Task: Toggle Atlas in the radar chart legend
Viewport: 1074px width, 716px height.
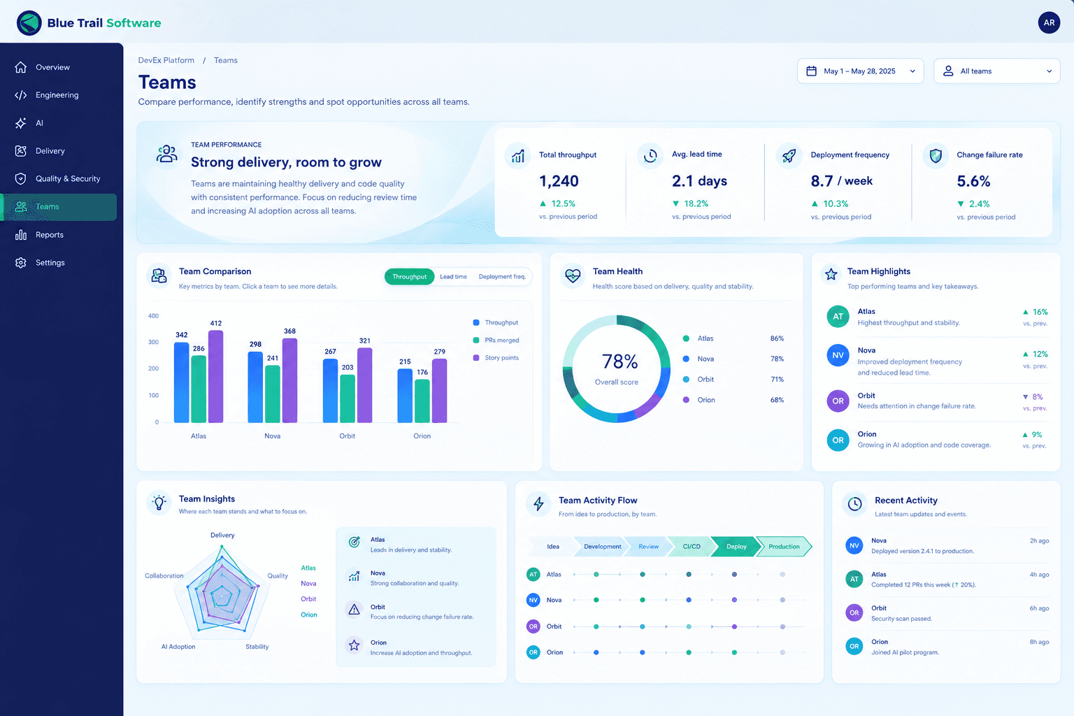Action: tap(308, 568)
